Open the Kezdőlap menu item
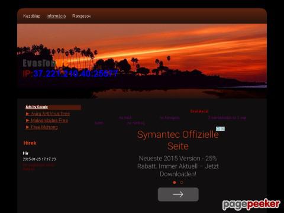Viewport: 284px width, 213px height. 31,16
